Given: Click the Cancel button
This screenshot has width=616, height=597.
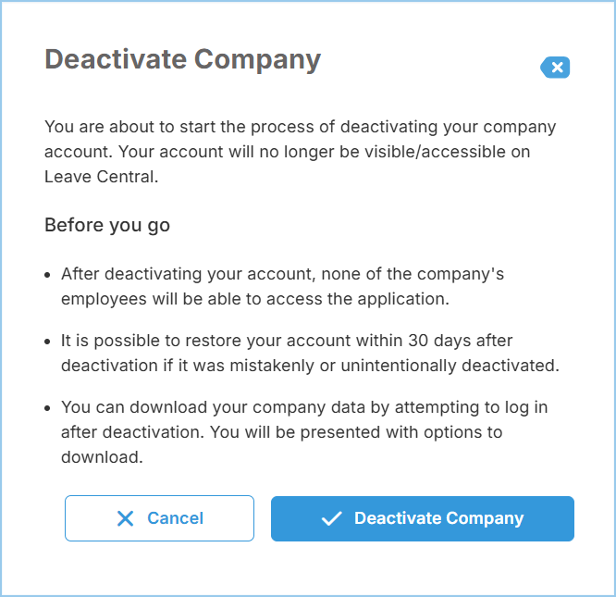Looking at the screenshot, I should coord(159,518).
